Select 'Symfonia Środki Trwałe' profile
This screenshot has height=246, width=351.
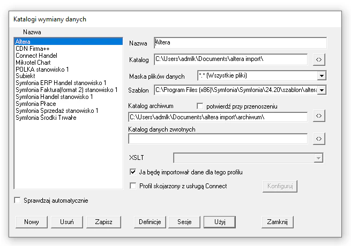point(69,118)
